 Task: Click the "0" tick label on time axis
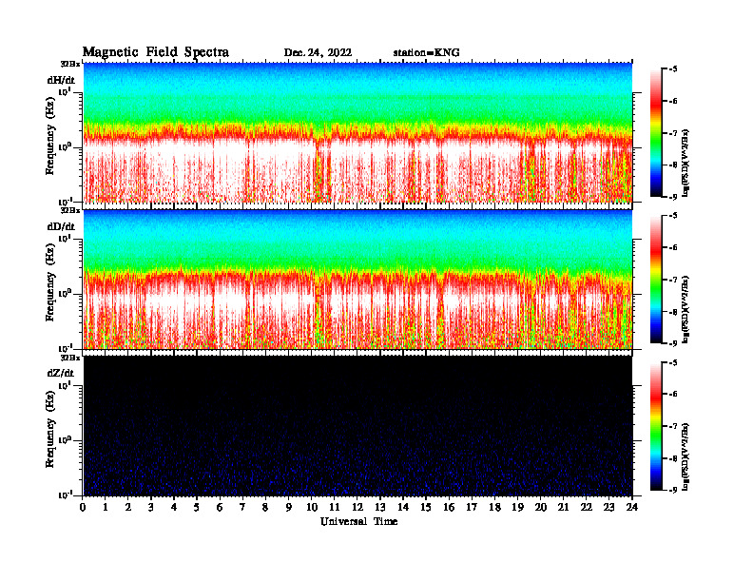tap(83, 508)
